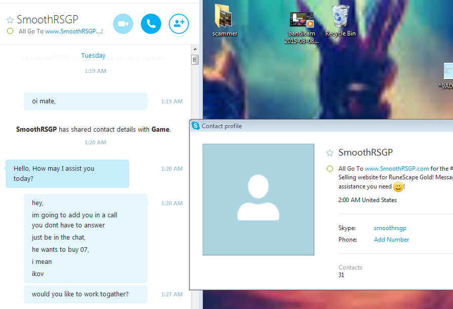The height and width of the screenshot is (309, 453).
Task: Open the www.SmoothRSGP link in chat header
Action: 73,31
